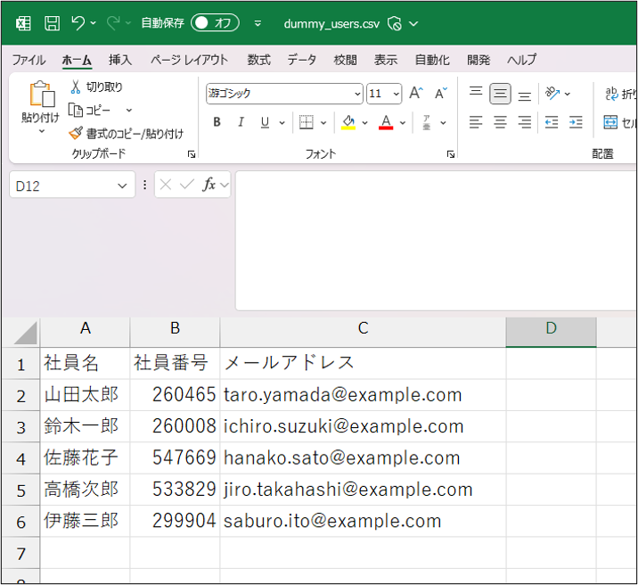638x585 pixels.
Task: Toggle middle align icon
Action: [x=500, y=94]
